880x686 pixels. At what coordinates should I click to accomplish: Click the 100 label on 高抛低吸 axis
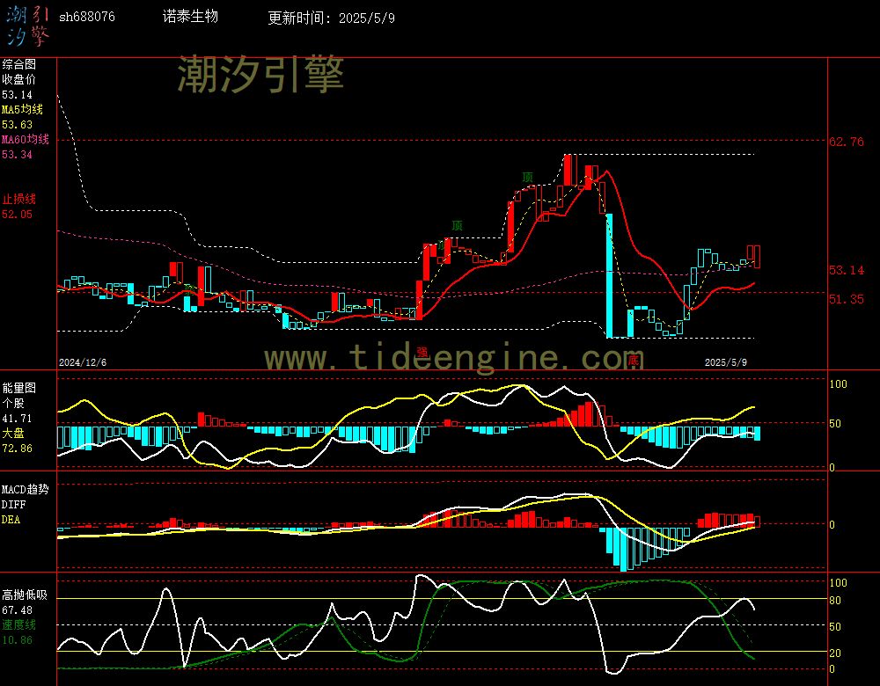(x=838, y=583)
